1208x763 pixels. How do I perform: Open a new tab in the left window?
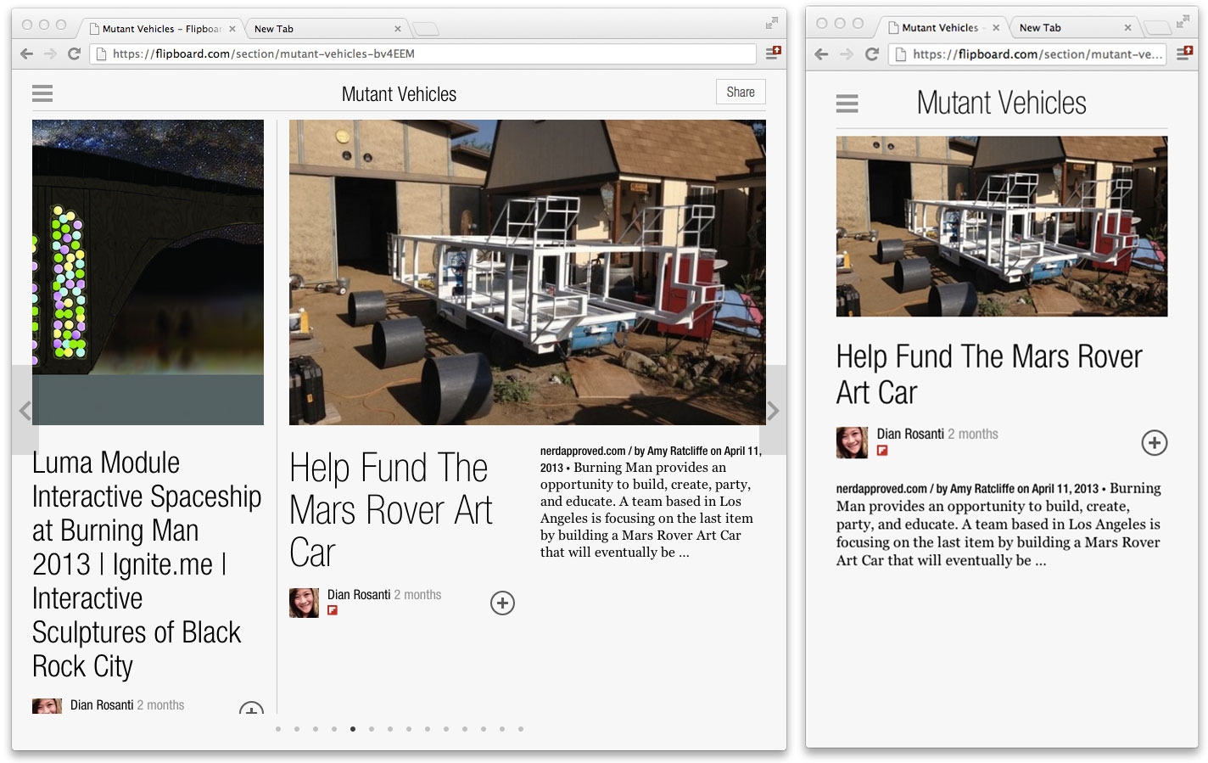click(426, 29)
